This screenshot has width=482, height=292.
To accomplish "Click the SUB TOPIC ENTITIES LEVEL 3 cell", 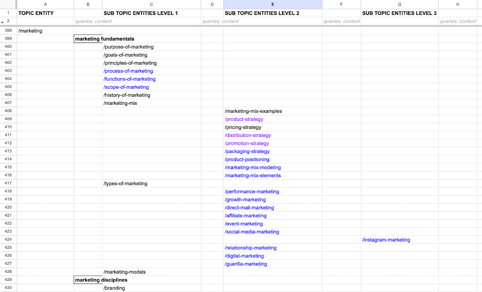I will pos(399,13).
